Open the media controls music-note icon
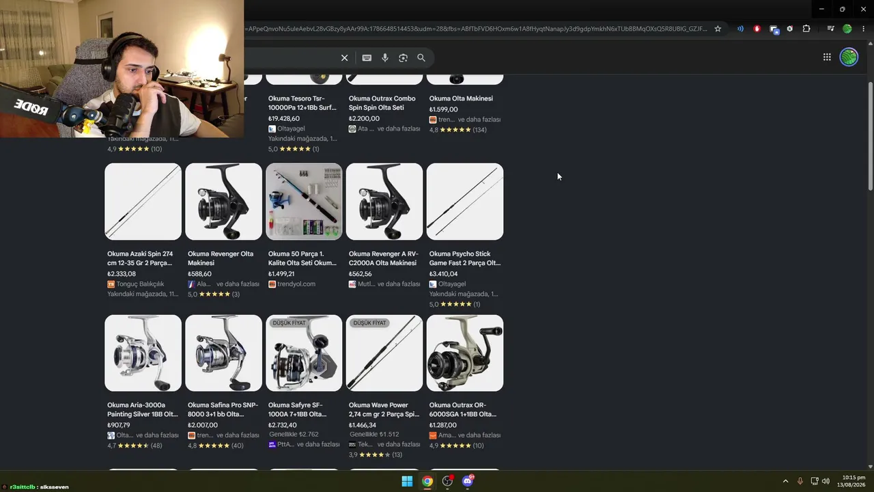874x492 pixels. [x=830, y=29]
